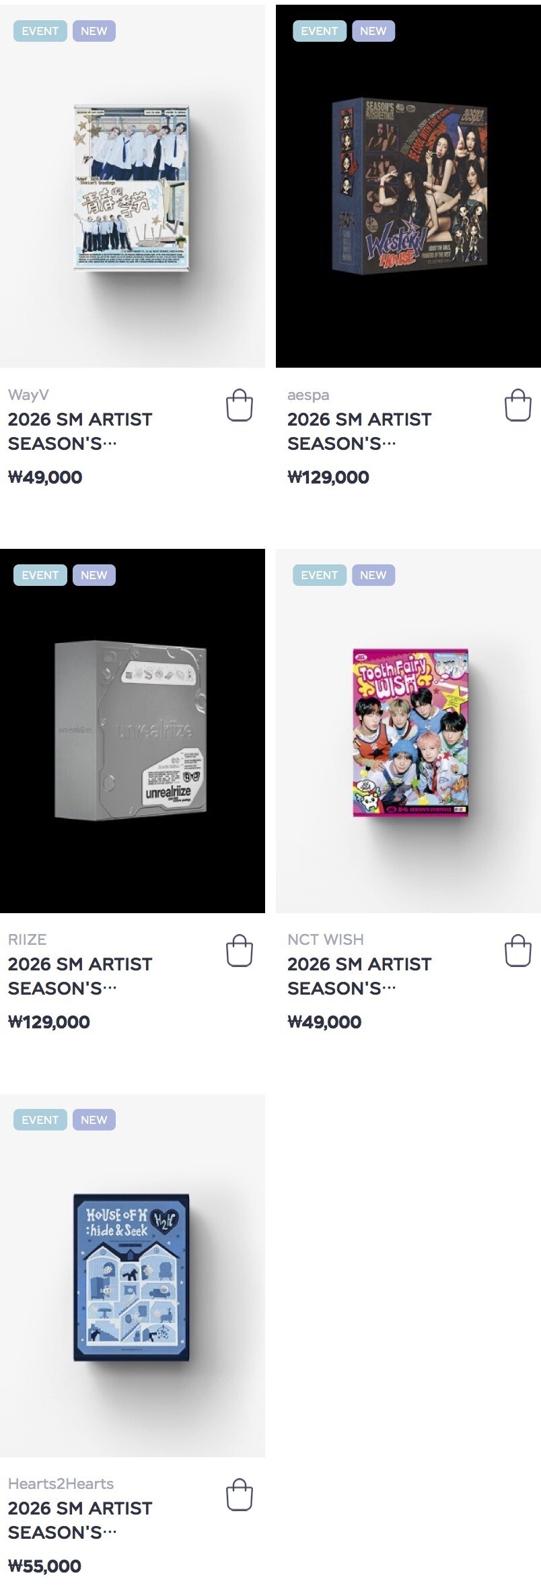Viewport: 541px width, 1594px height.
Task: View Hearts2Hearts House of H image
Action: (x=131, y=1277)
